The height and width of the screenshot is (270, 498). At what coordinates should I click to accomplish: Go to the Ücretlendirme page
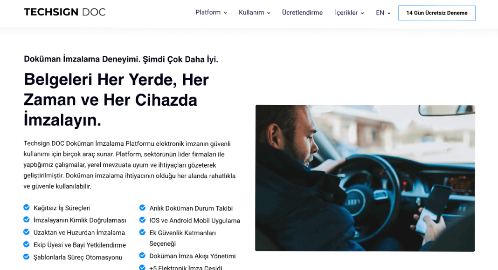tap(302, 13)
